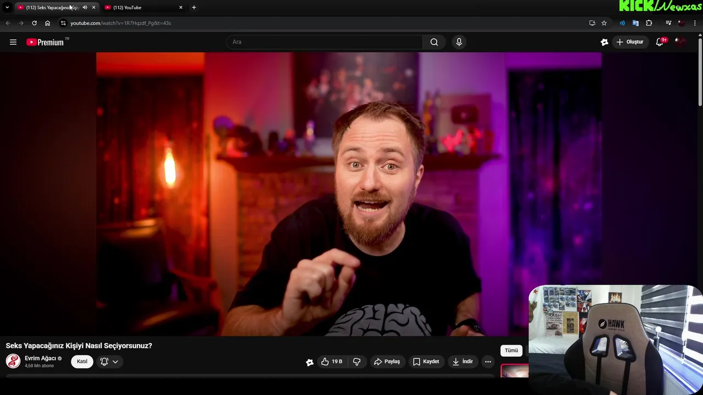
Task: Close the (112) YouTube tab
Action: pyautogui.click(x=181, y=7)
